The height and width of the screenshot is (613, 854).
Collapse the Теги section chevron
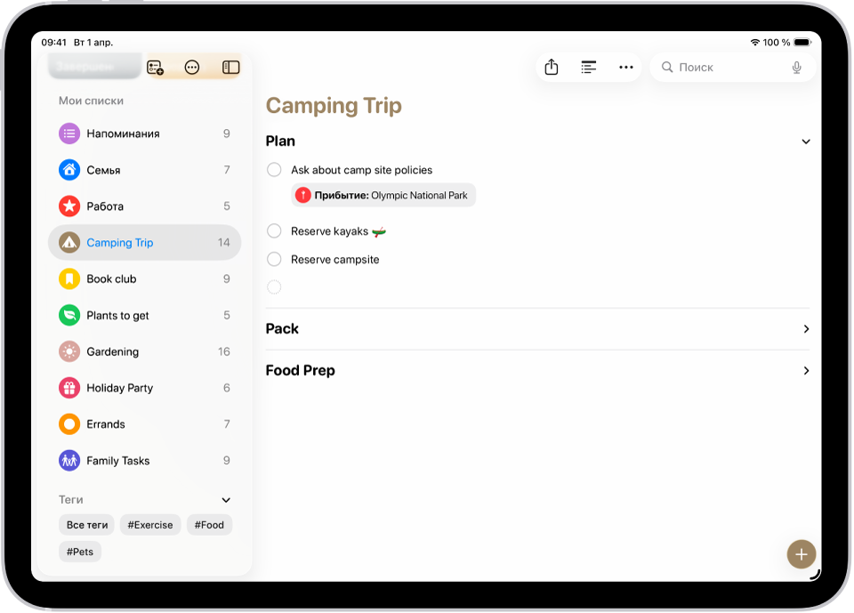(226, 500)
